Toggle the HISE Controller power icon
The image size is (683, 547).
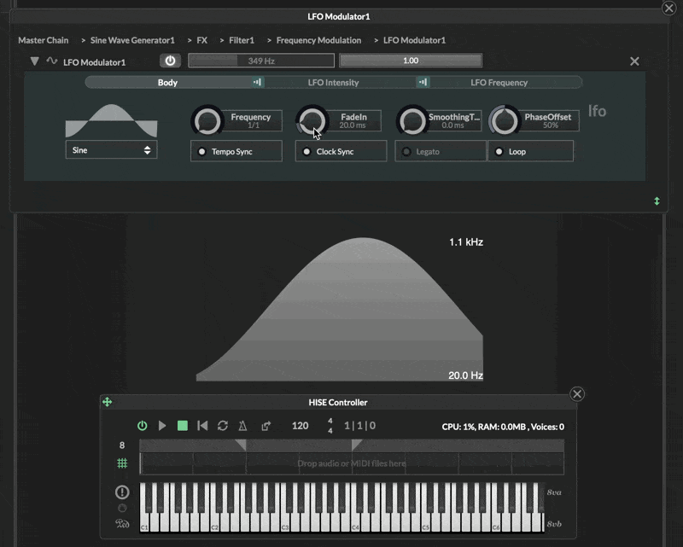tap(143, 426)
